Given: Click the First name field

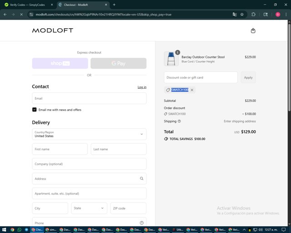Looking at the screenshot, I should coord(60,149).
